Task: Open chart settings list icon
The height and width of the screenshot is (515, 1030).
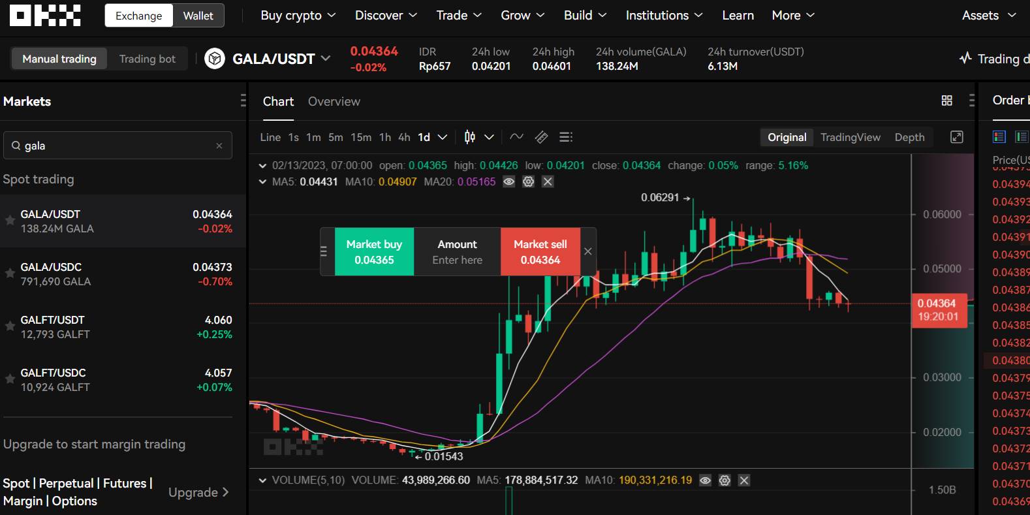Action: pos(566,137)
